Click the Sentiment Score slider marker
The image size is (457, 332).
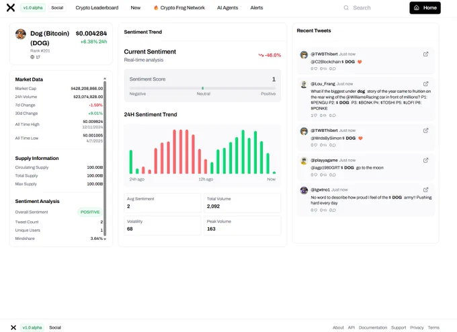pyautogui.click(x=202, y=88)
